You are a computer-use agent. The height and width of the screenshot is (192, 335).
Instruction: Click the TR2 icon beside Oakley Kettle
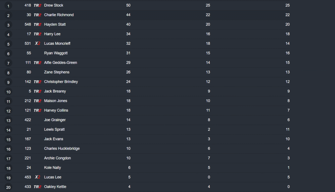[x=37, y=187]
